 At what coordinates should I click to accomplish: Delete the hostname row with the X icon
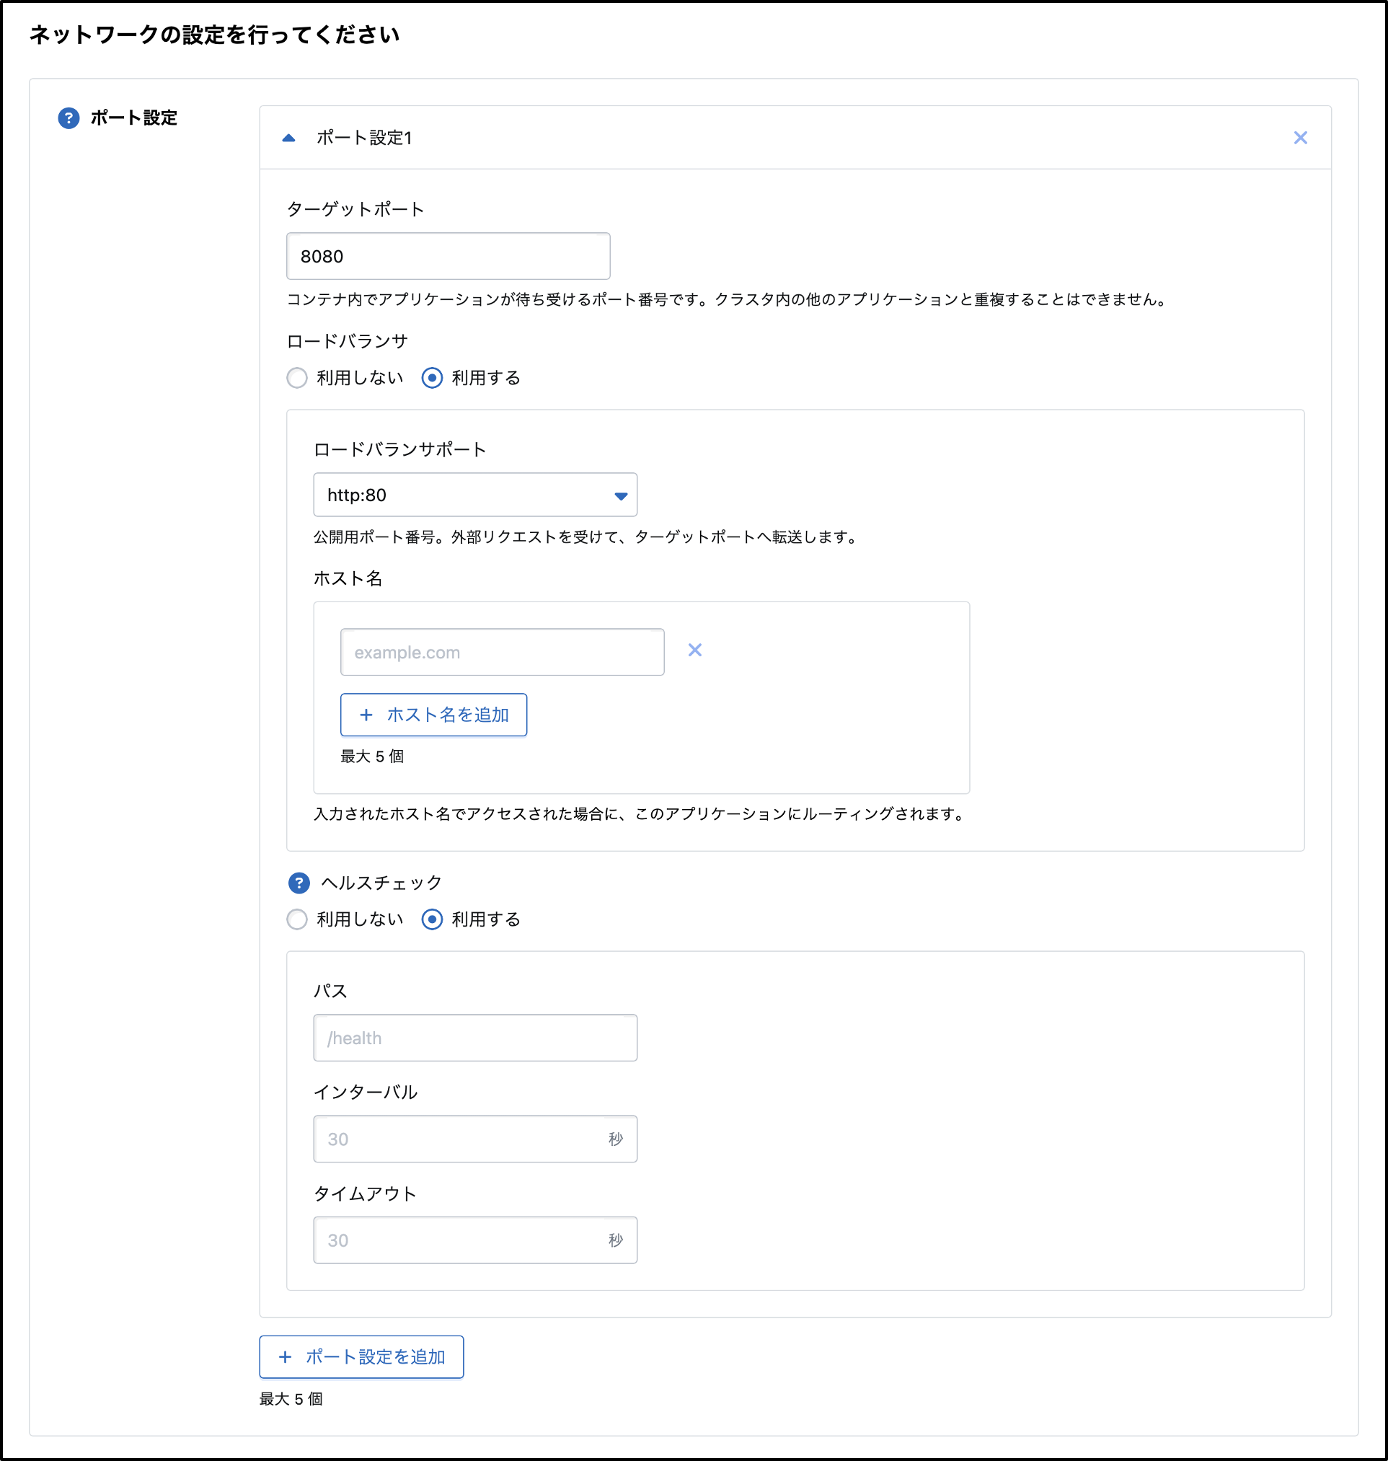point(695,650)
